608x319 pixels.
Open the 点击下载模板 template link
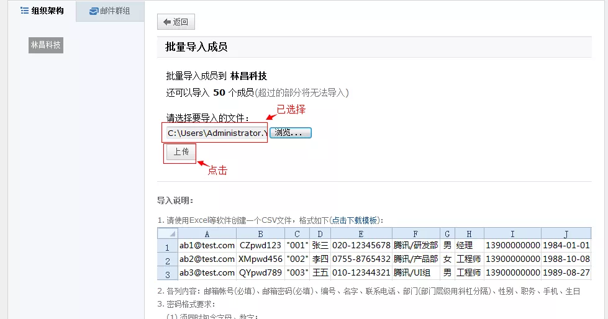(354, 220)
